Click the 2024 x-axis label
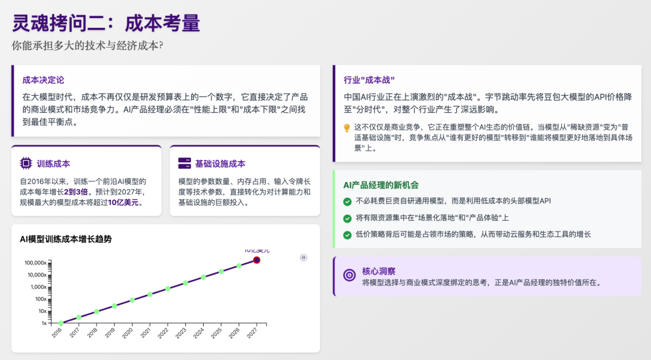The image size is (651, 360). click(199, 333)
